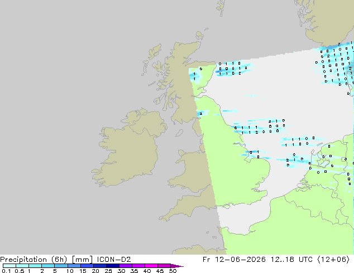Screen dimensions: 354x273
Task: Select the 30–35 mm purple legend swatch
Action: point(126,266)
